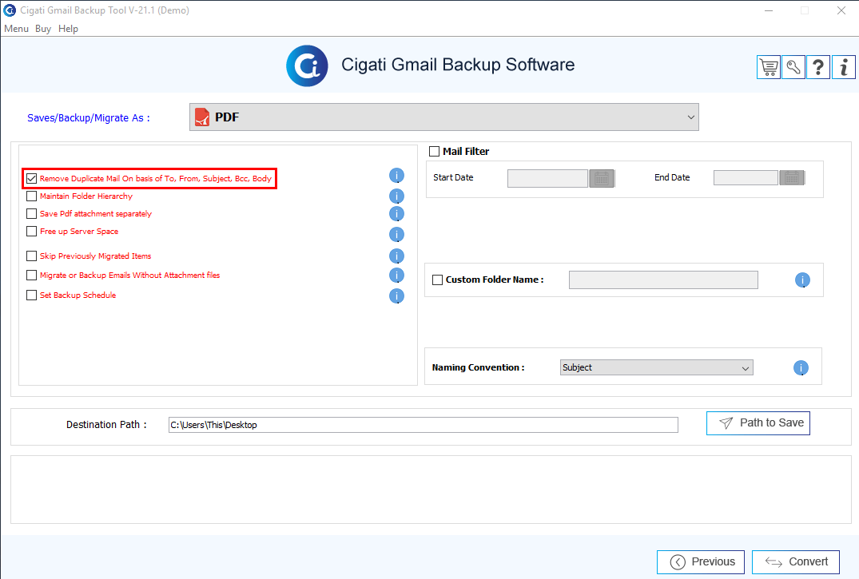
Task: Open the End Date calendar picker
Action: 792,177
